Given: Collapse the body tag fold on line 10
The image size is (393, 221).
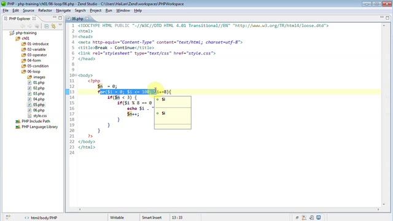Looking at the screenshot, I should tap(76, 75).
